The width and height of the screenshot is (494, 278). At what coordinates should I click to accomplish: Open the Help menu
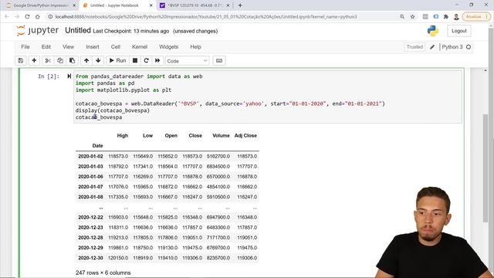195,47
